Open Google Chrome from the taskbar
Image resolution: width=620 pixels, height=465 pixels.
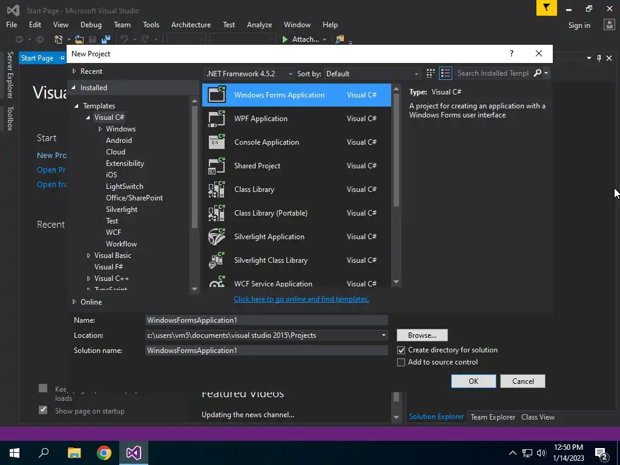(104, 453)
